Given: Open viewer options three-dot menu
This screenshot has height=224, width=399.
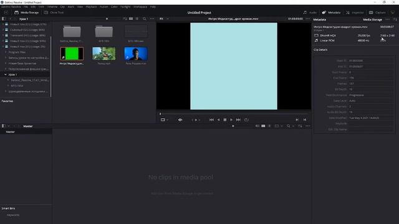Looking at the screenshot, I should (307, 19).
